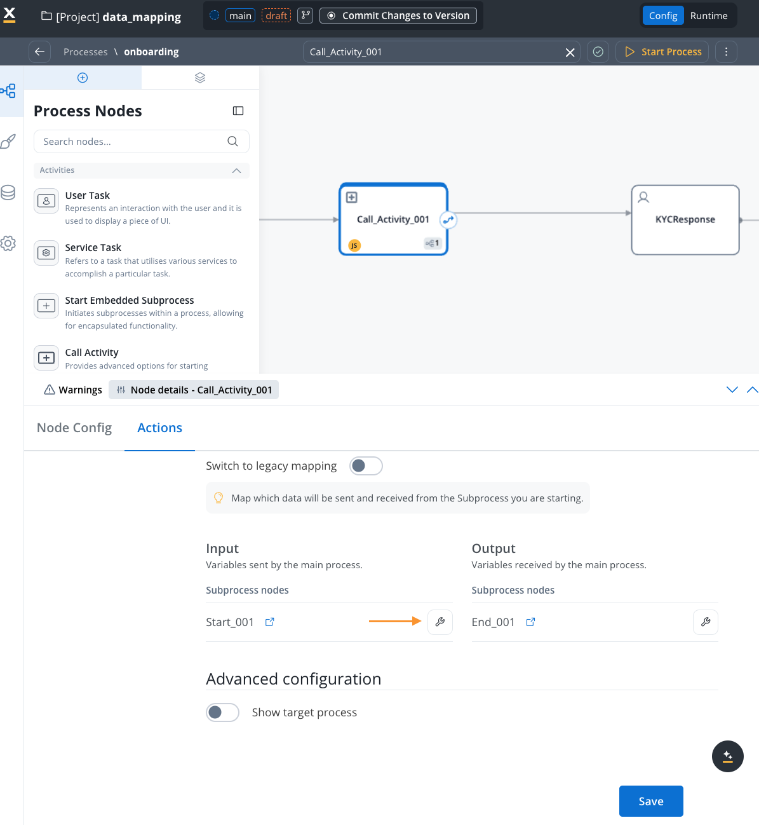Open the layers panel tab icon

click(200, 78)
